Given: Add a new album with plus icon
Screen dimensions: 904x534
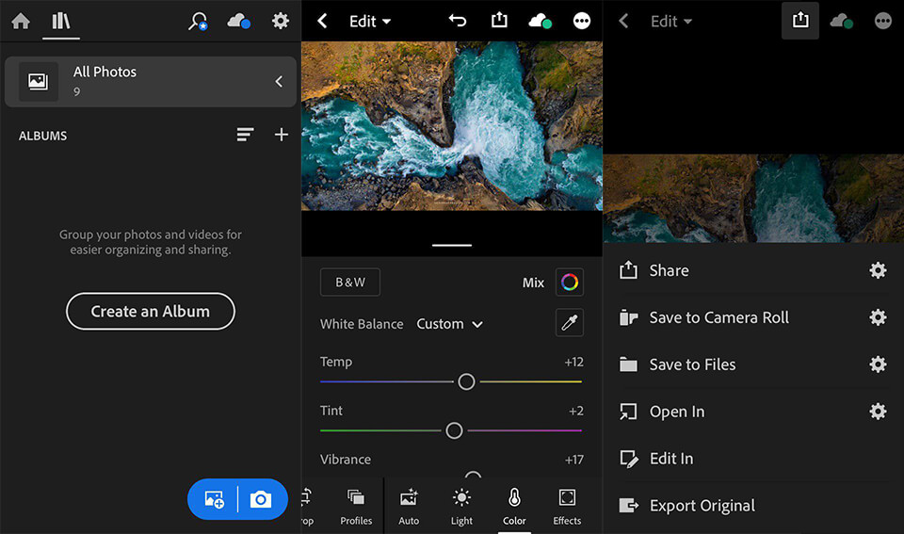Looking at the screenshot, I should (281, 135).
